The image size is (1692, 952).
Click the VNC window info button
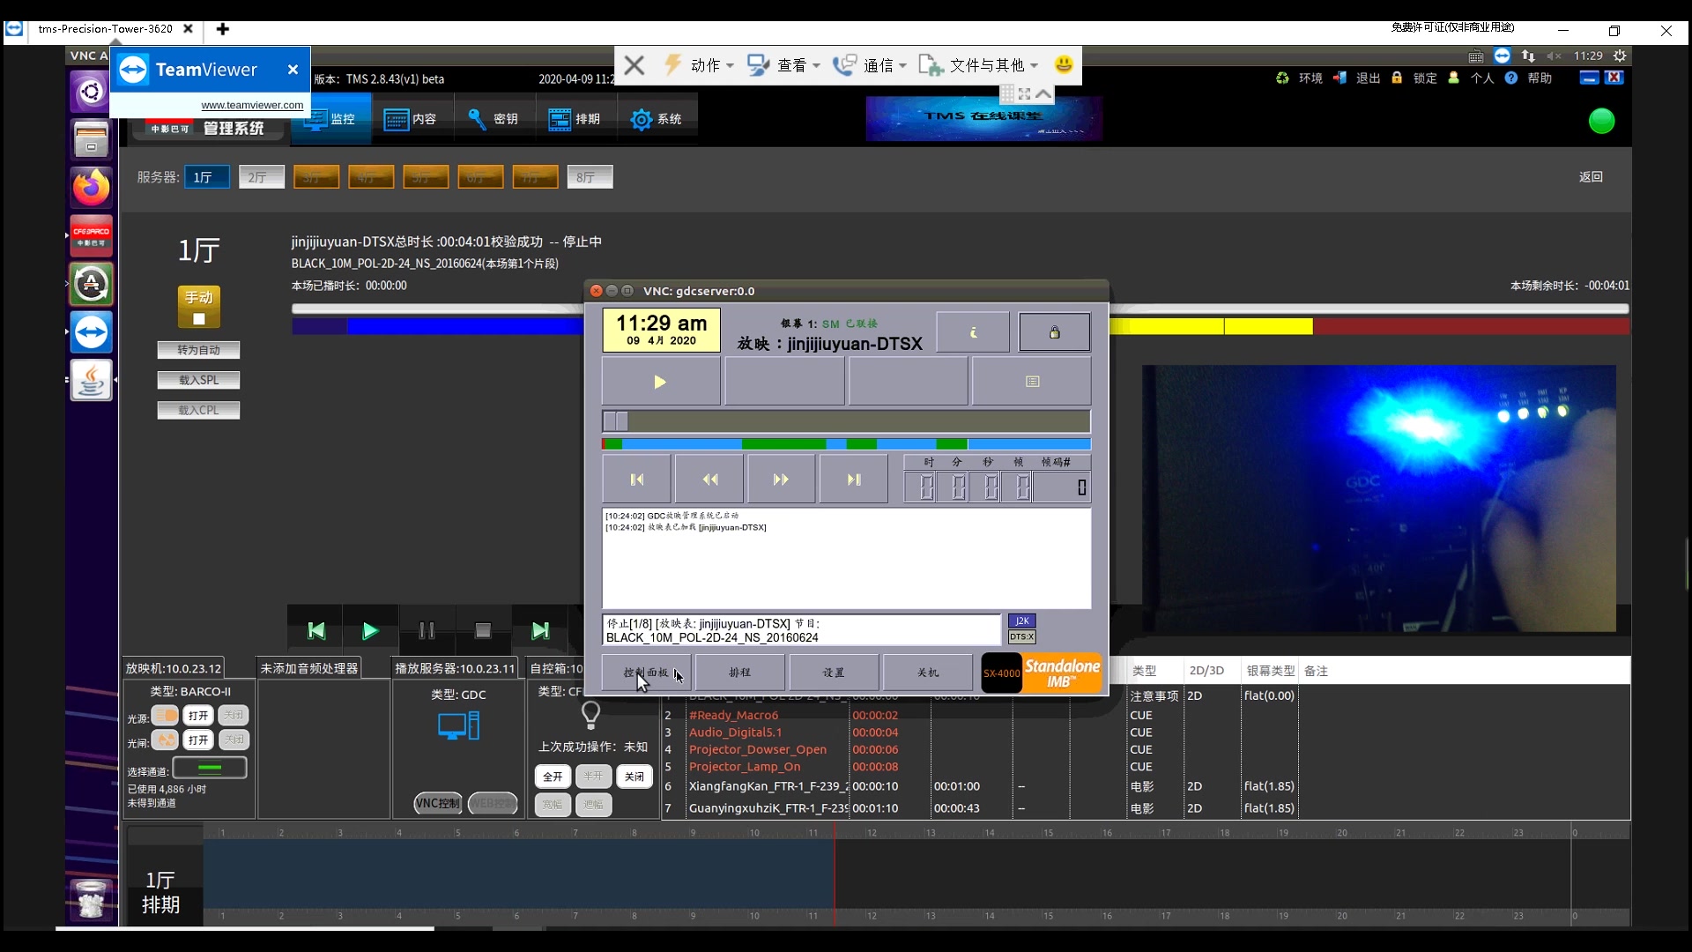(973, 332)
